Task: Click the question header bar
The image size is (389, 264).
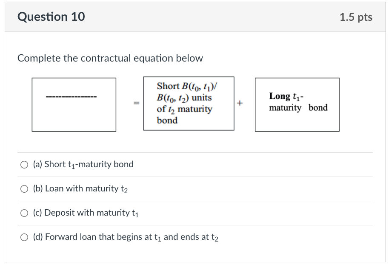Action: coord(194,17)
